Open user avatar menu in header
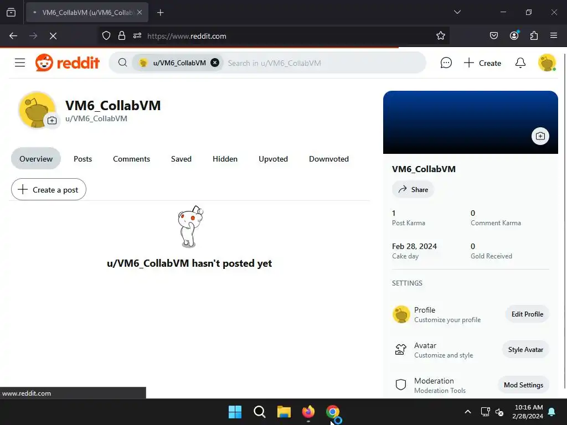Image resolution: width=567 pixels, height=425 pixels. pos(547,63)
